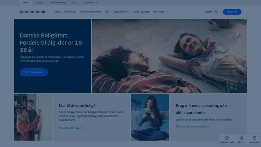Image resolution: width=261 pixels, height=147 pixels.
Task: Open the LC&I tab
Action: click(74, 3)
